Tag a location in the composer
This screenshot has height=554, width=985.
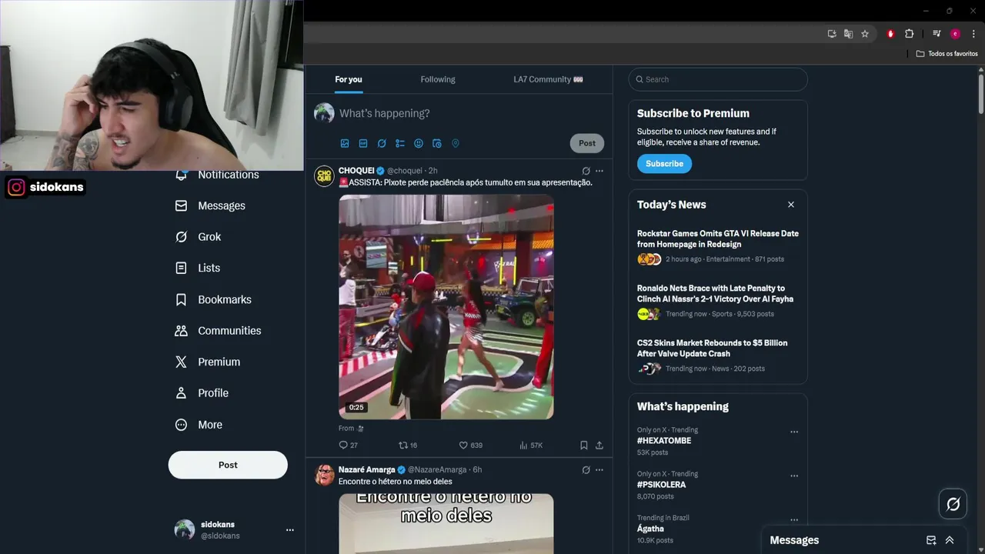(x=456, y=143)
